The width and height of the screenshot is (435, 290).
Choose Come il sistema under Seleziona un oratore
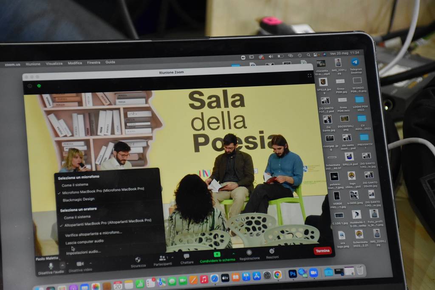pos(77,217)
